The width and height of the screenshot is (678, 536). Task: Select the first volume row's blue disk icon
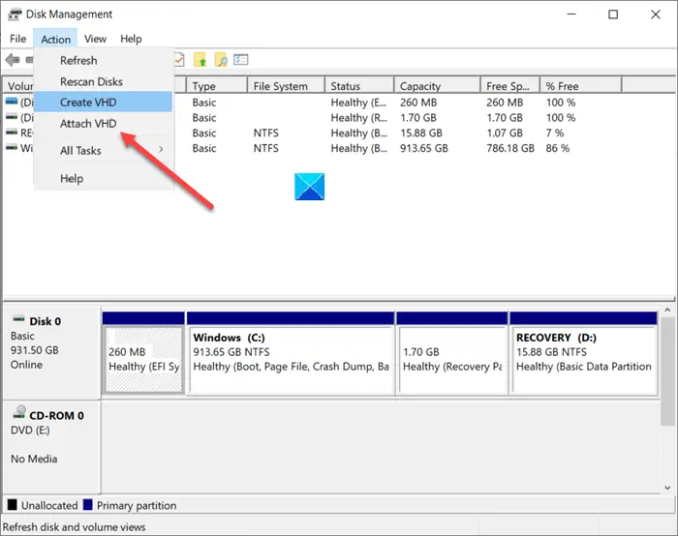(x=12, y=102)
